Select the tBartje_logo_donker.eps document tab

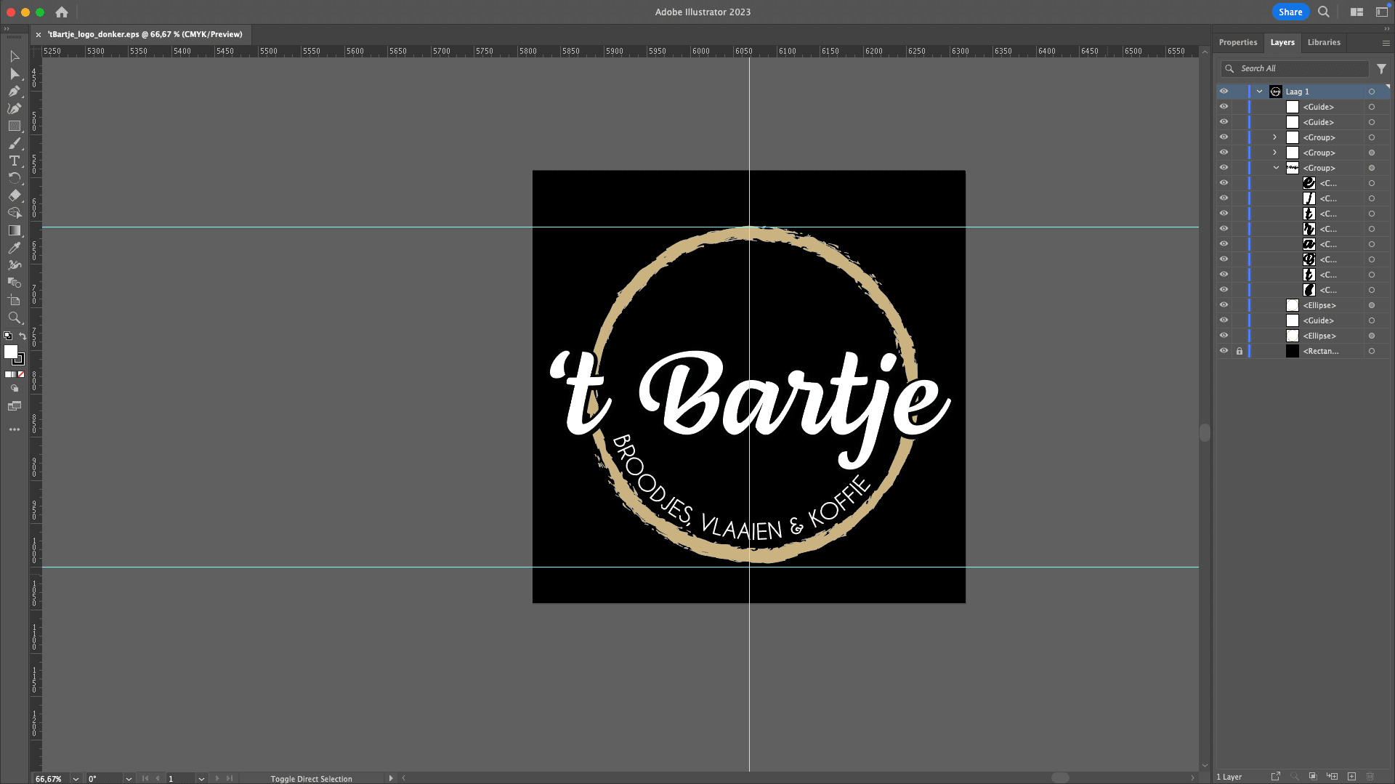pyautogui.click(x=145, y=34)
